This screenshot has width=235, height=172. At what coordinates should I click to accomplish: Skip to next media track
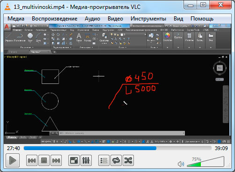[x=56, y=160]
